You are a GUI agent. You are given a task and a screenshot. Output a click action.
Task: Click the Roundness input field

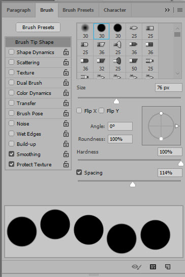[120, 139]
